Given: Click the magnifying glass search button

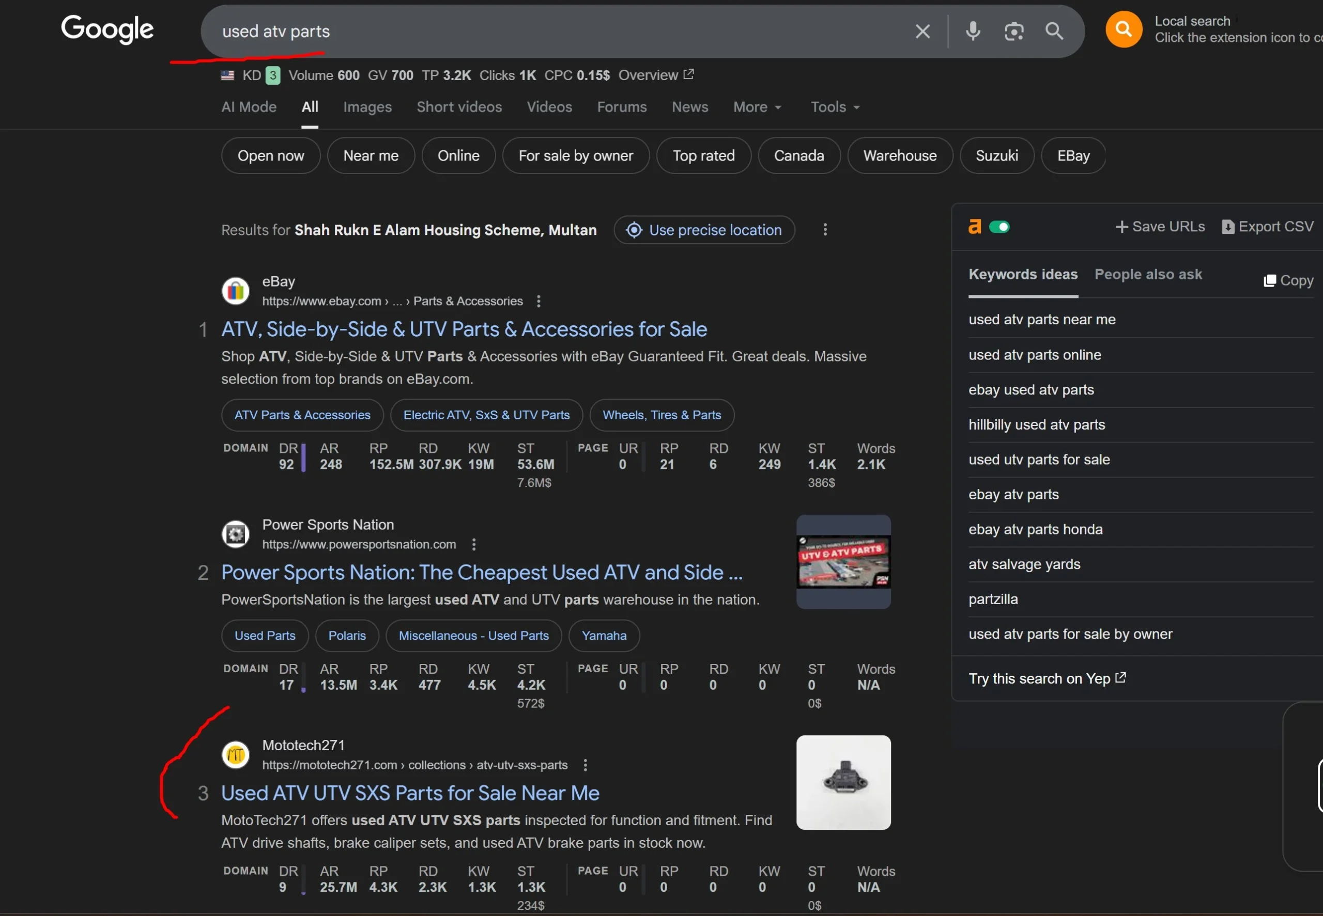Looking at the screenshot, I should [x=1054, y=31].
